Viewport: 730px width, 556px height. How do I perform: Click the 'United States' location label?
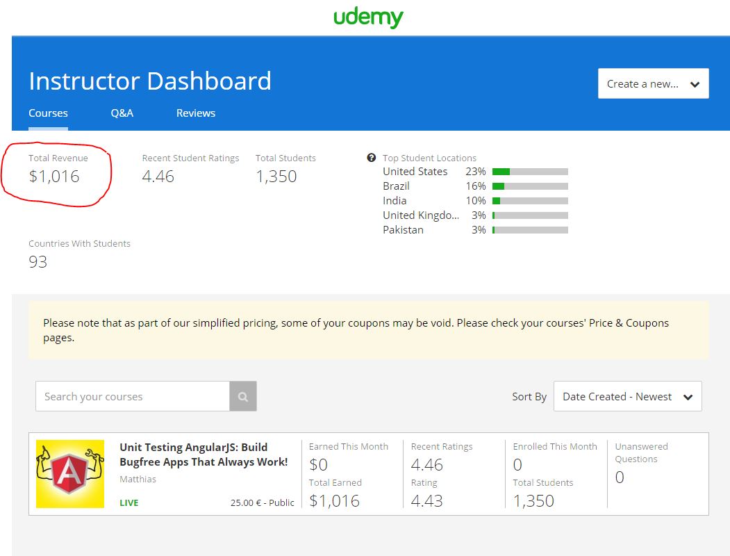(415, 172)
